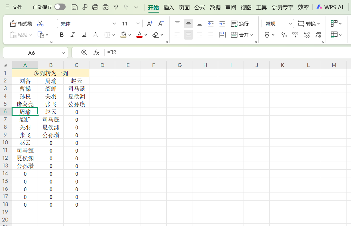Open the Print Preview icon

[x=105, y=7]
